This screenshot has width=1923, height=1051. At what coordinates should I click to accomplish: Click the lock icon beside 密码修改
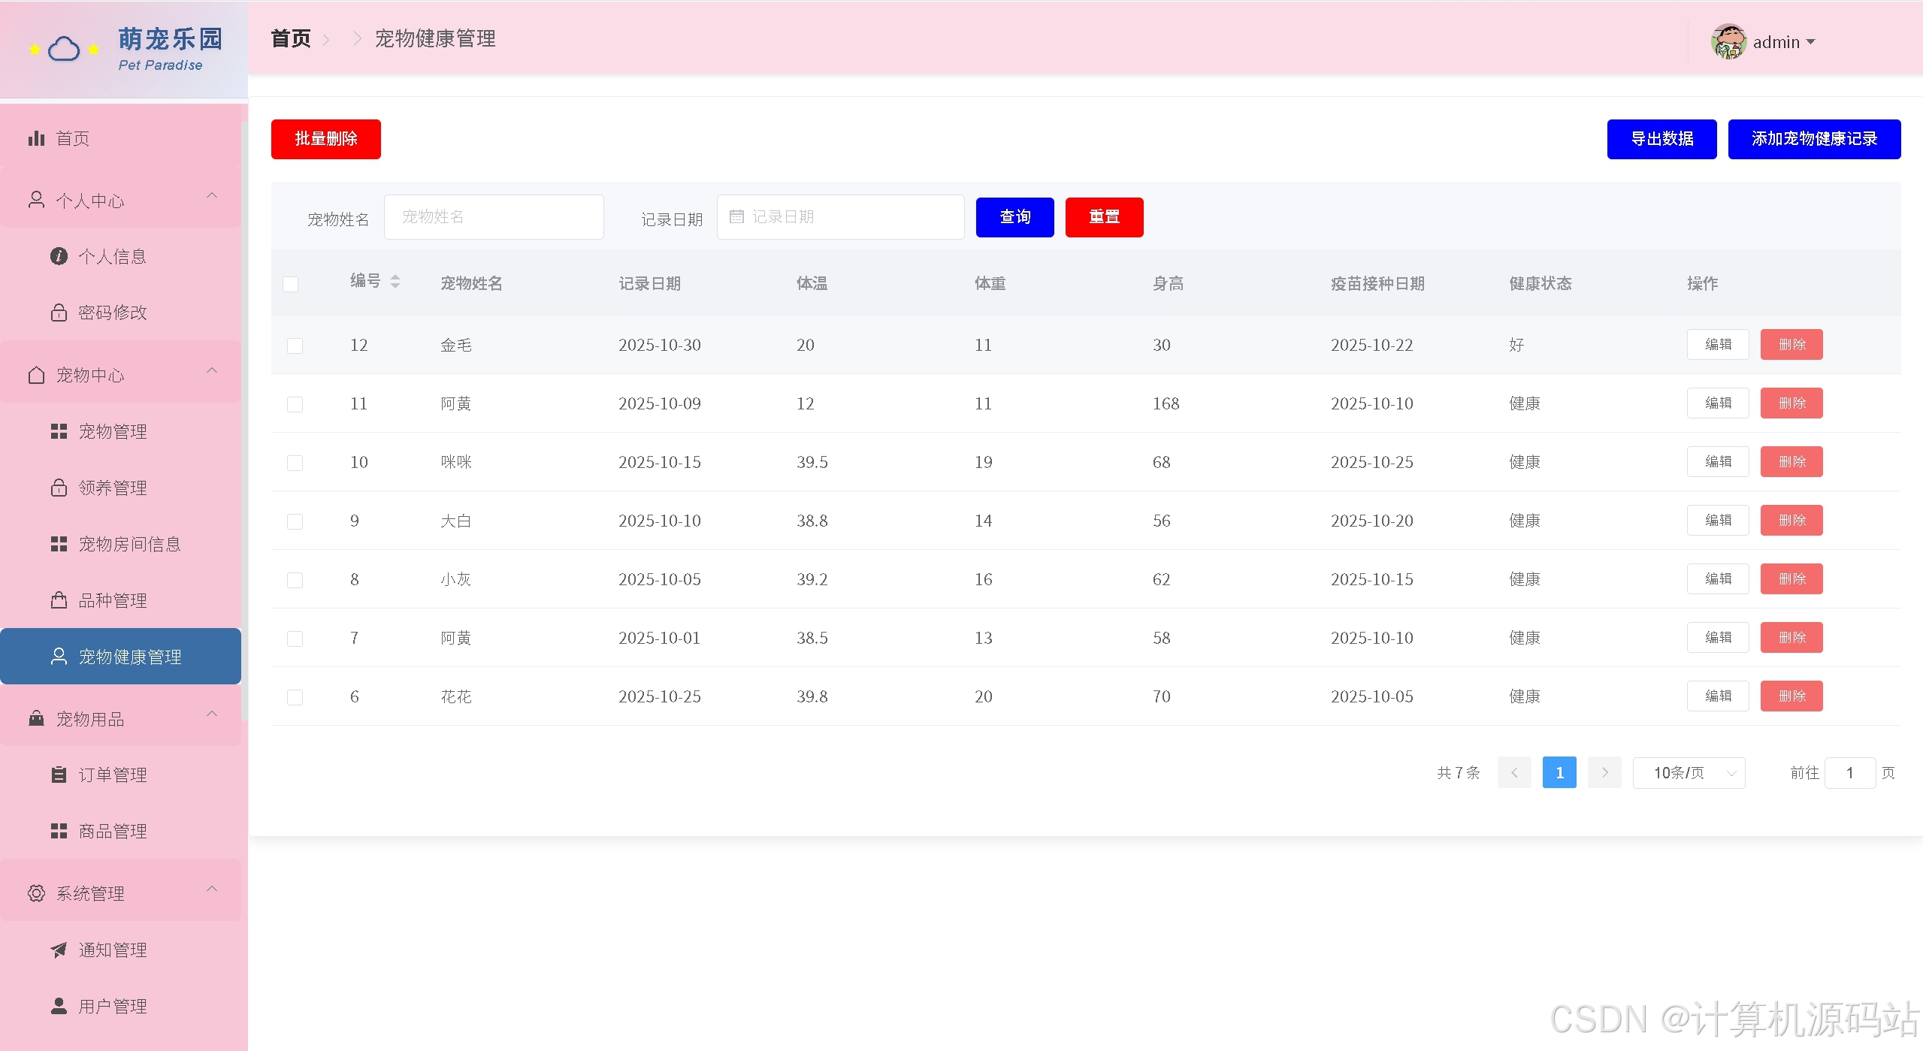tap(59, 312)
